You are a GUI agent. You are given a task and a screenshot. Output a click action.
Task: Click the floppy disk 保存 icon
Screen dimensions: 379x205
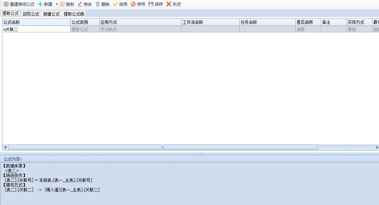151,4
